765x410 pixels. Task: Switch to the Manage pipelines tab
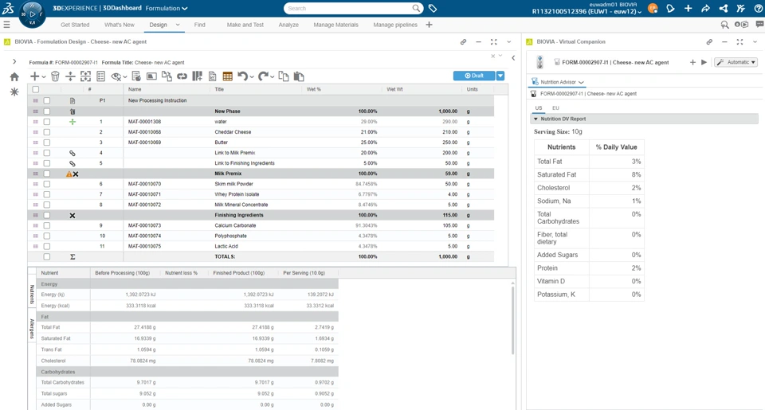coord(395,25)
